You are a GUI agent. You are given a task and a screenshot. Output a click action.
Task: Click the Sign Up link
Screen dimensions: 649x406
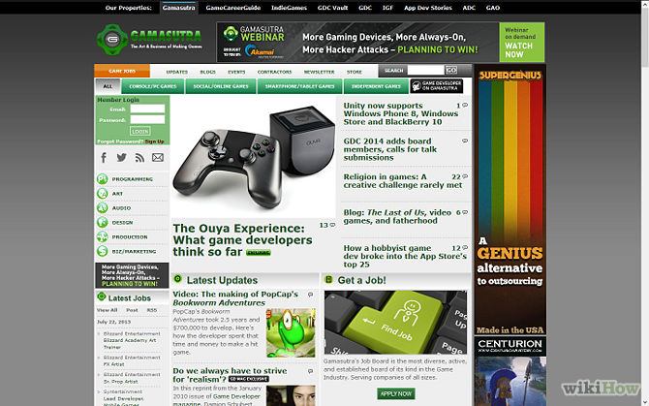point(154,141)
